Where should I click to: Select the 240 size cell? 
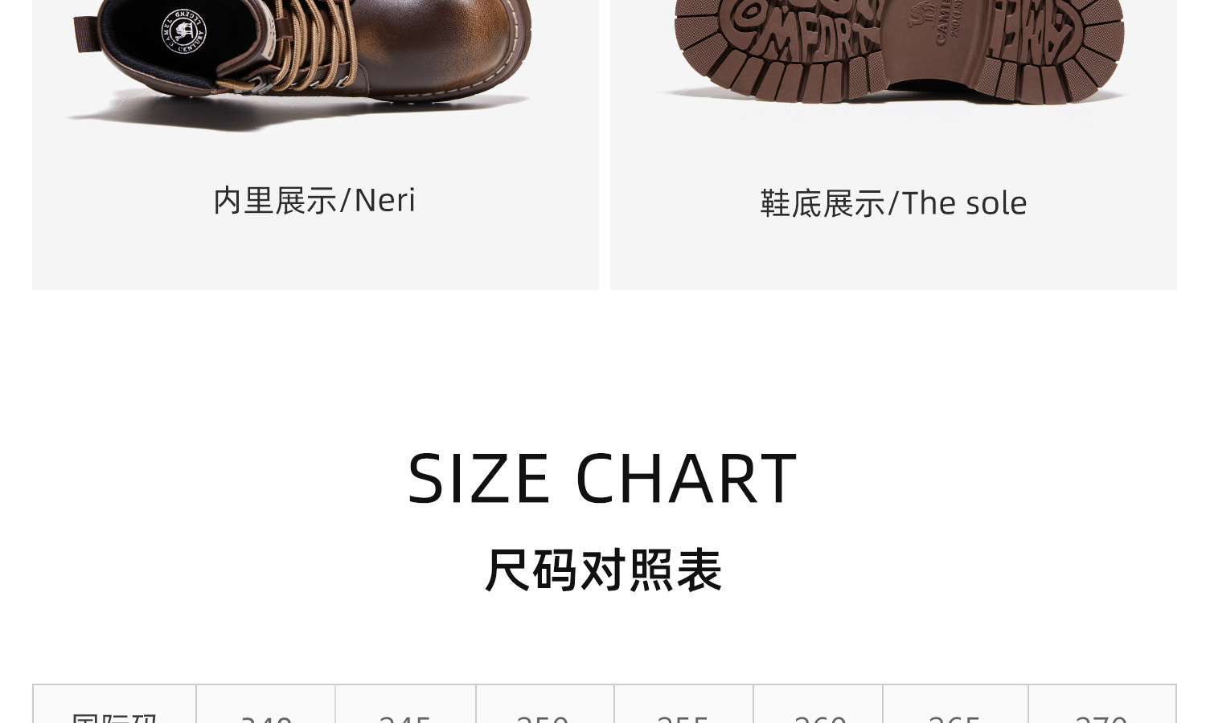coord(266,705)
